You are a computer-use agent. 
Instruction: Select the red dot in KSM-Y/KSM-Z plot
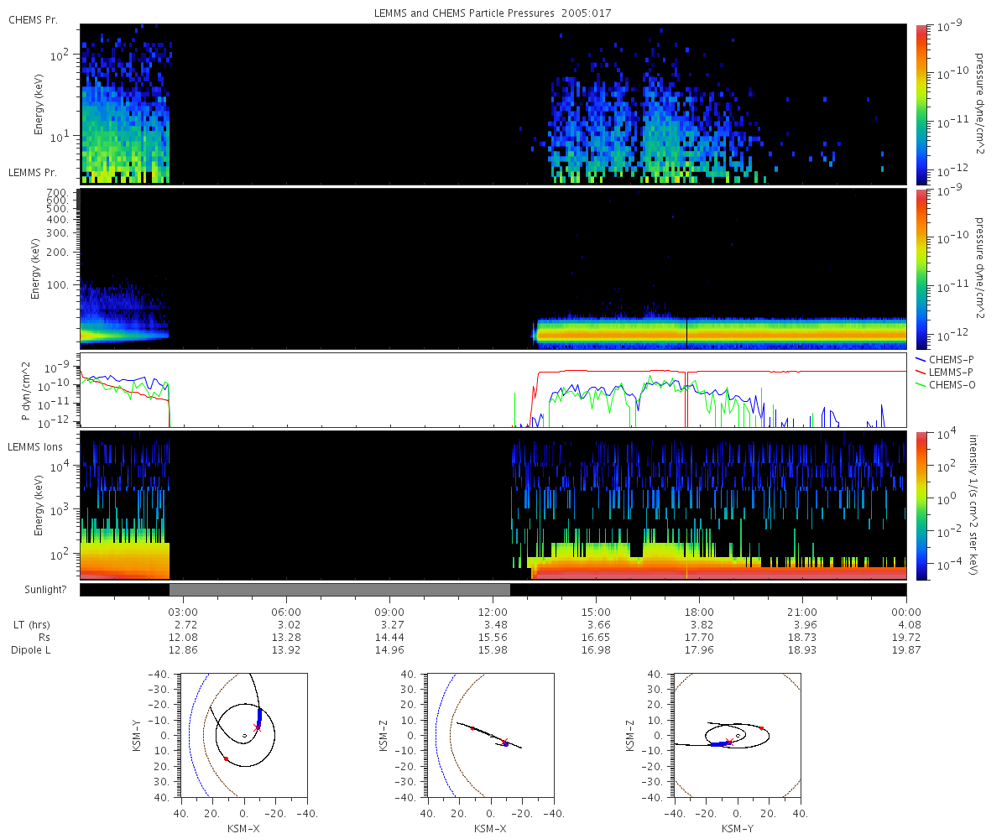761,728
